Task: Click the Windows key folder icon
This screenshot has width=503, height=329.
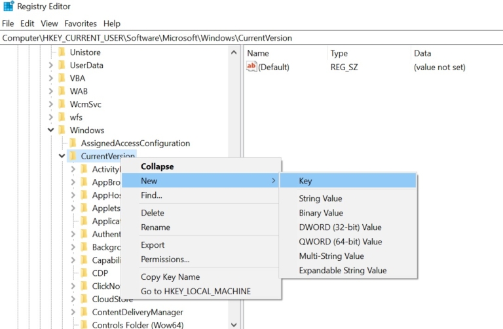Action: (62, 130)
